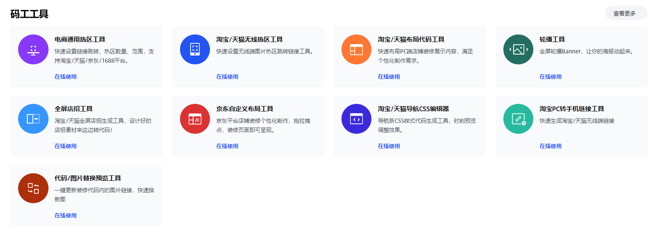Screen dimensions: 664x233
Task: Click description 快速设置无线端图片热区跳转链接工具。
Action: (266, 51)
